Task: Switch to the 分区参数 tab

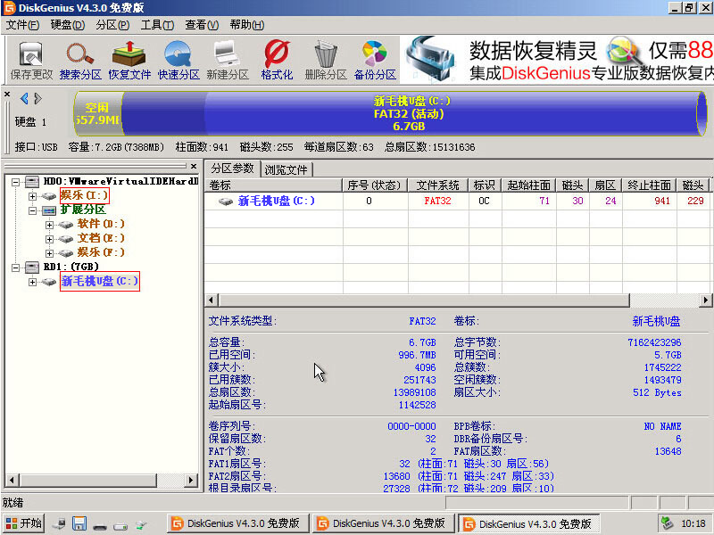Action: click(232, 169)
